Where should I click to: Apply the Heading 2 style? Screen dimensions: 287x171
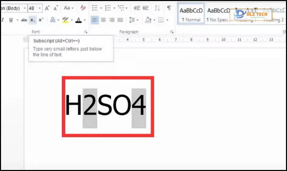point(273,14)
